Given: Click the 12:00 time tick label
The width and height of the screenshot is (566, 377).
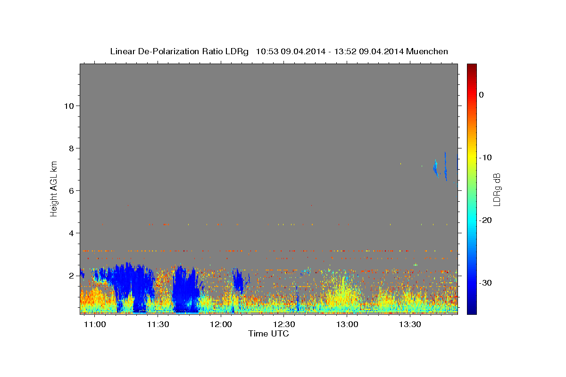Looking at the screenshot, I should pyautogui.click(x=221, y=324).
